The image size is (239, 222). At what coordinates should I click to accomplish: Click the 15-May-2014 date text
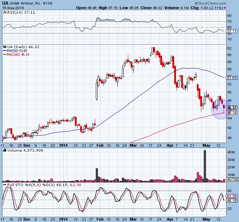click(13, 8)
